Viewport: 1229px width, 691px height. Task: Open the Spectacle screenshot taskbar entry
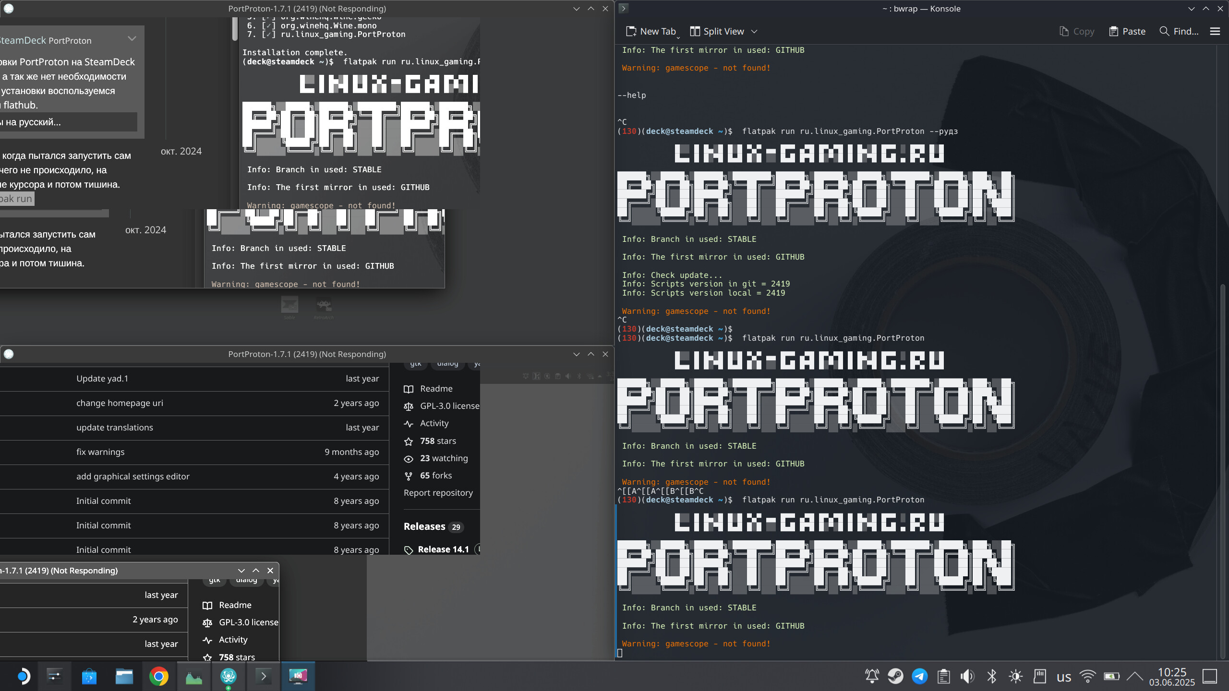tap(298, 676)
